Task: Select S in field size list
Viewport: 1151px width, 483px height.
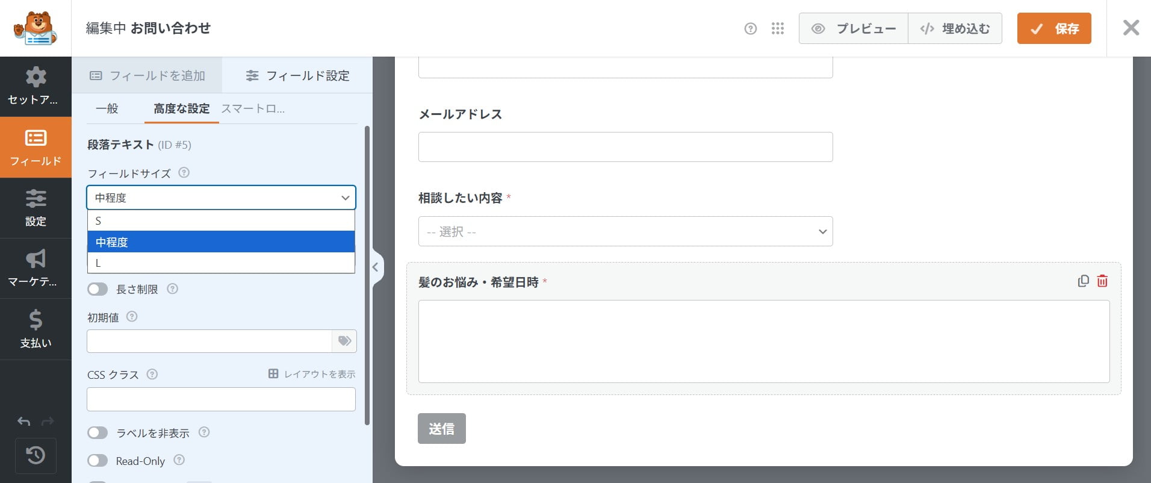Action: coord(221,220)
